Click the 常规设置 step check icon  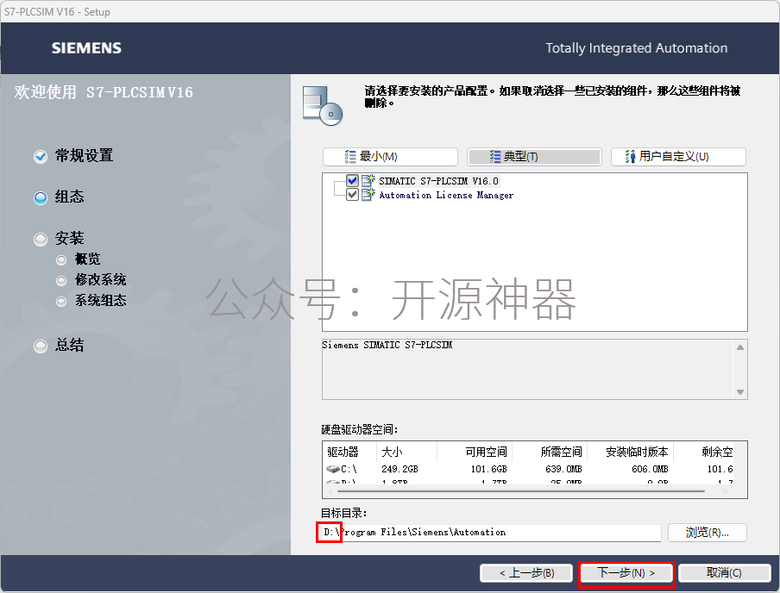click(41, 157)
